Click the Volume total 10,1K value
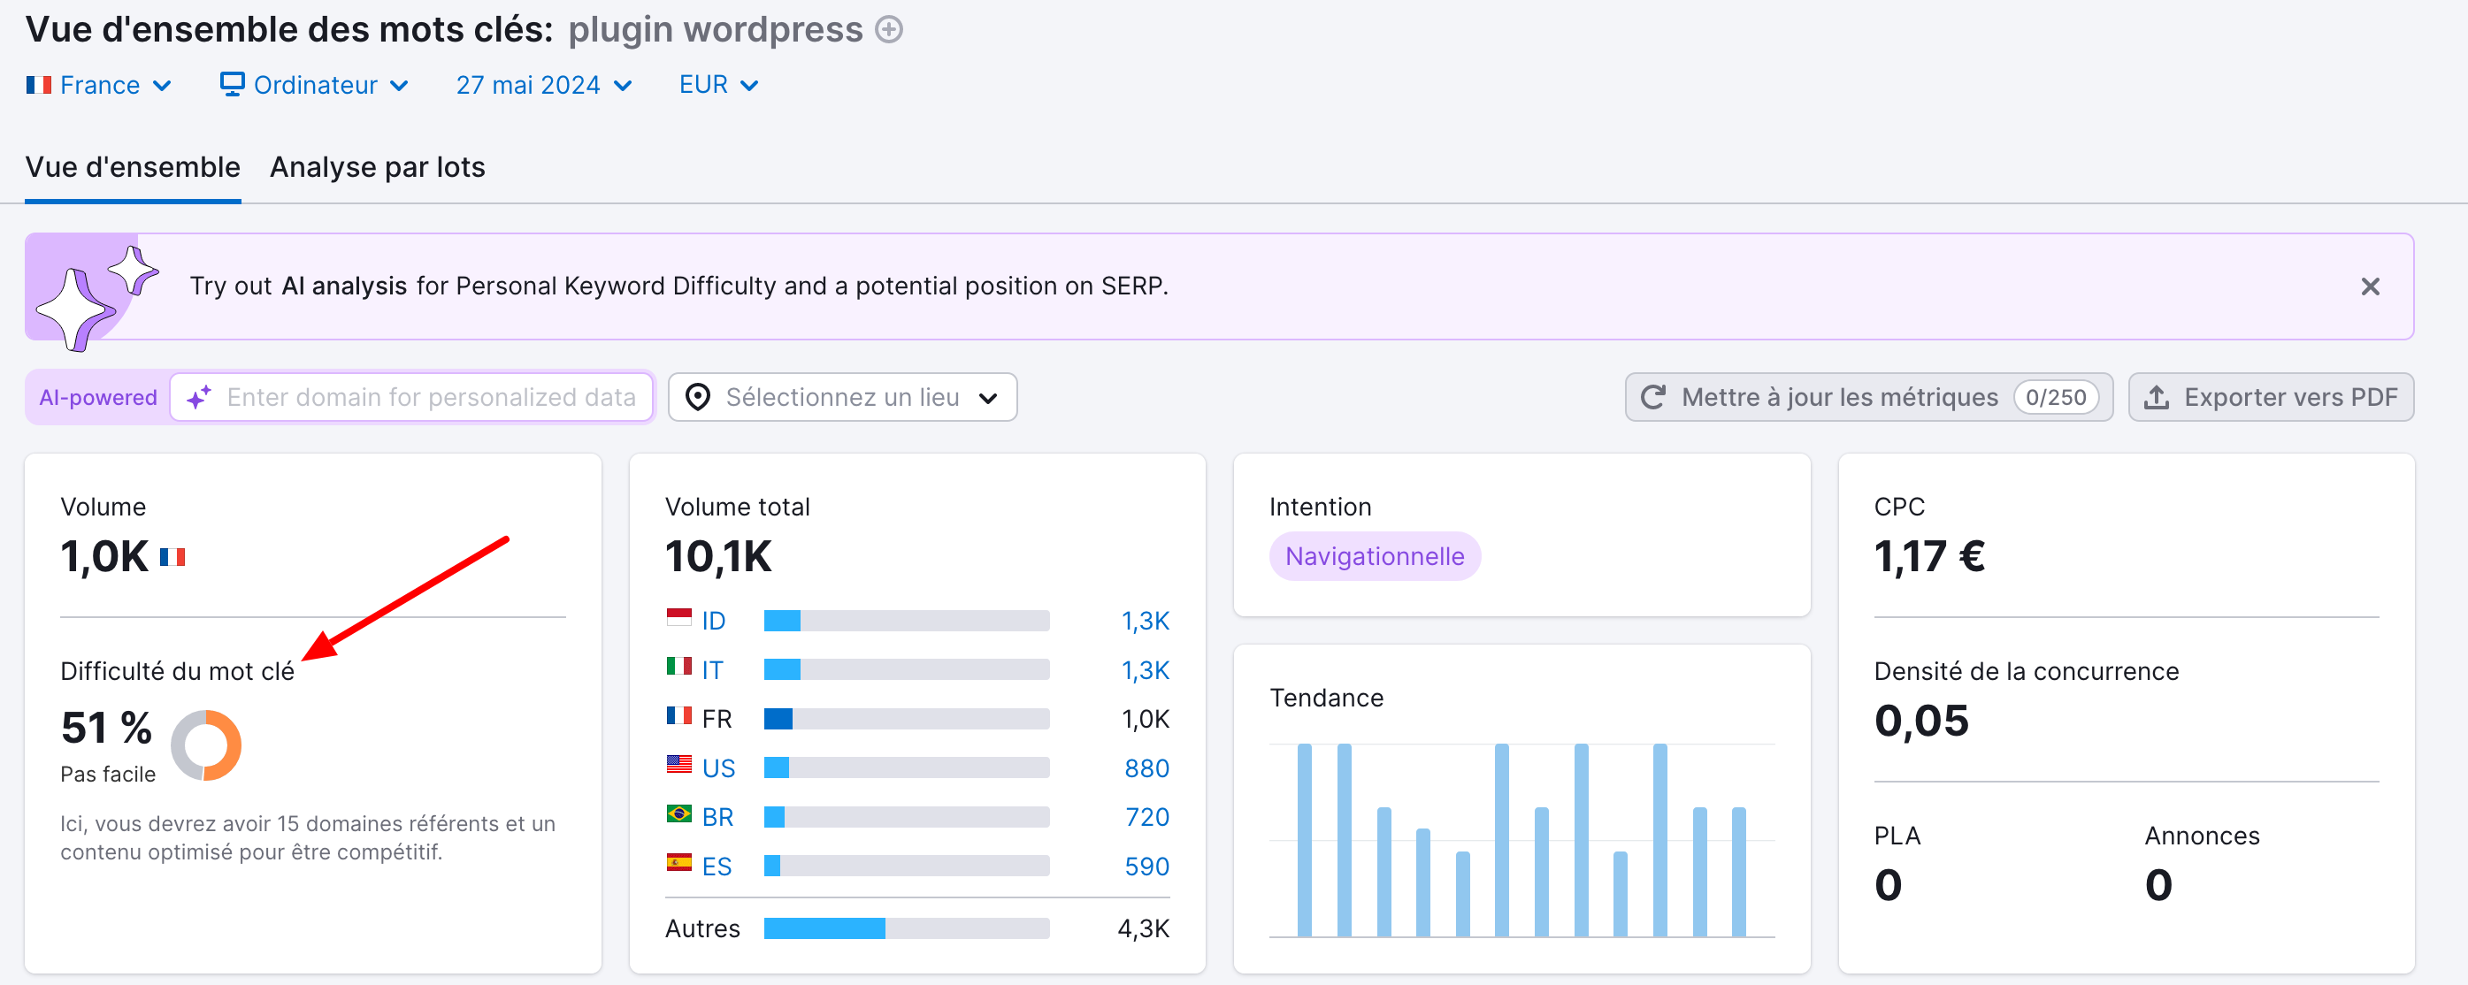 coord(717,556)
